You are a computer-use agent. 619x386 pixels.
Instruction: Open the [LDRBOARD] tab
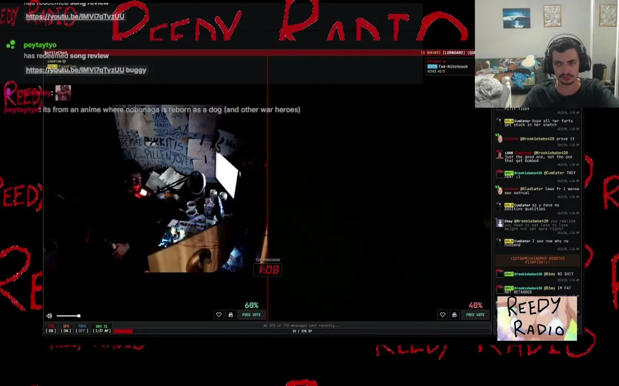(x=454, y=53)
